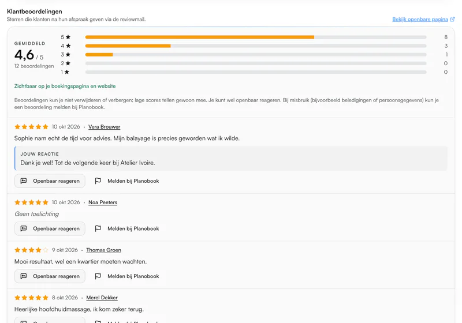Click review text 'Mooi resultaat, wel een kwartier moeten wachten.'
Screen dimensions: 462x323
(80, 261)
